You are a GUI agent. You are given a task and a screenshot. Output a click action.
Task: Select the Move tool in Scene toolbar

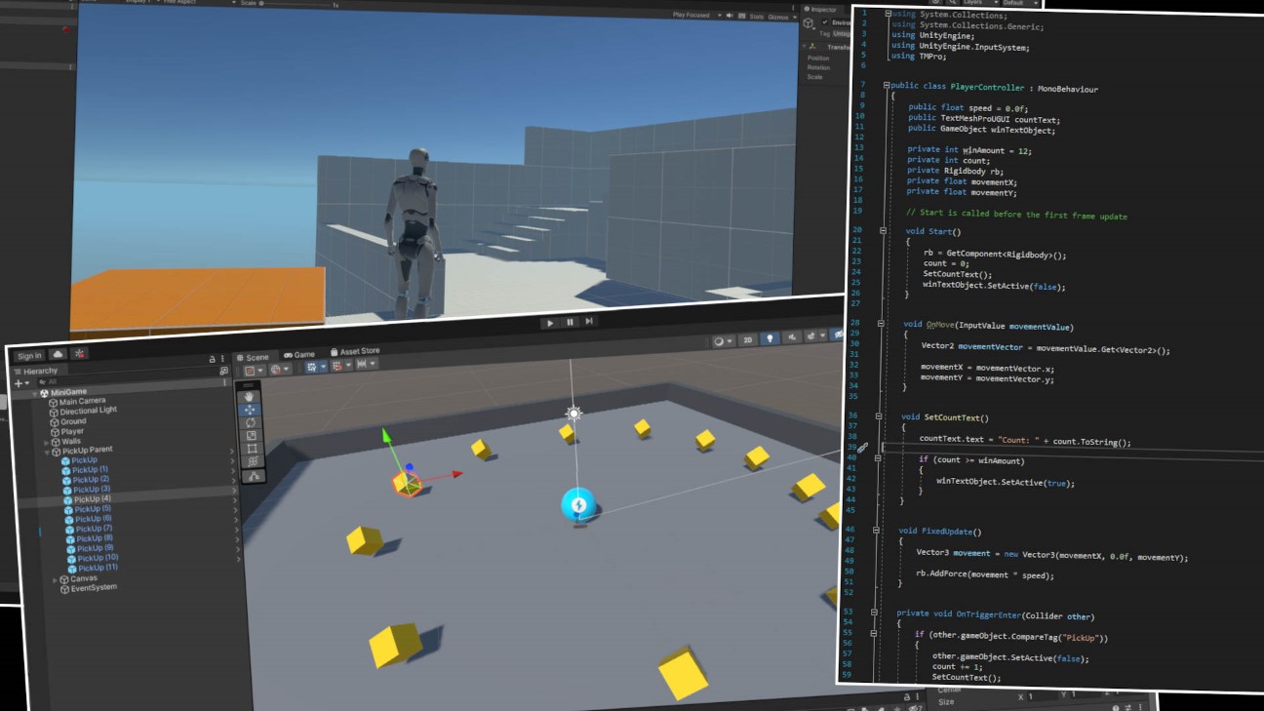click(x=251, y=410)
